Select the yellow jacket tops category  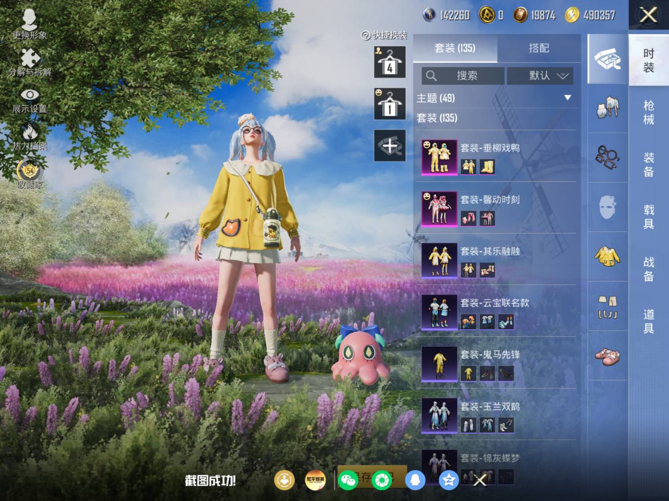coord(607,256)
